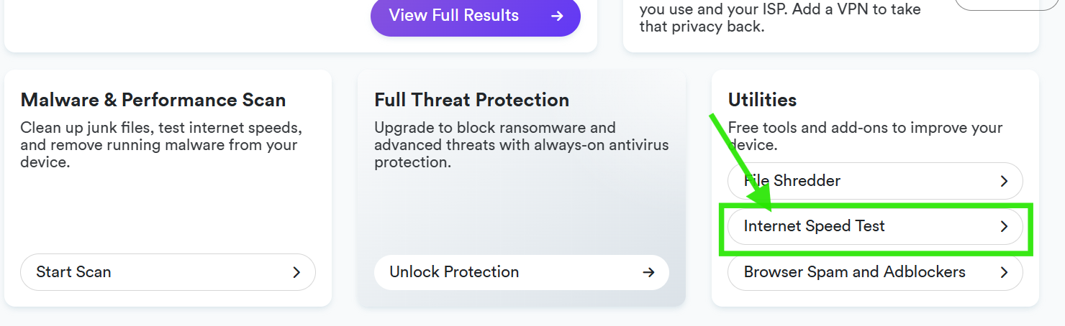Open View Full Results
The height and width of the screenshot is (326, 1065).
[476, 16]
